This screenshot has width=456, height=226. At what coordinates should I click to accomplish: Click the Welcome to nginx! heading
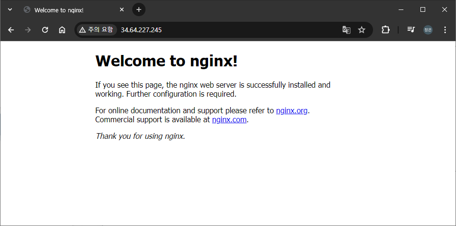coord(166,61)
